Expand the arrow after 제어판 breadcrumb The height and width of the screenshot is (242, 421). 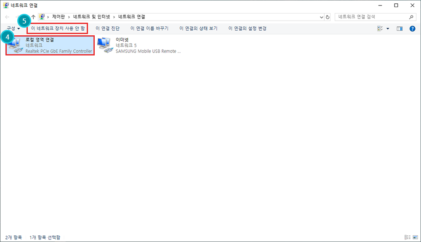(x=69, y=17)
